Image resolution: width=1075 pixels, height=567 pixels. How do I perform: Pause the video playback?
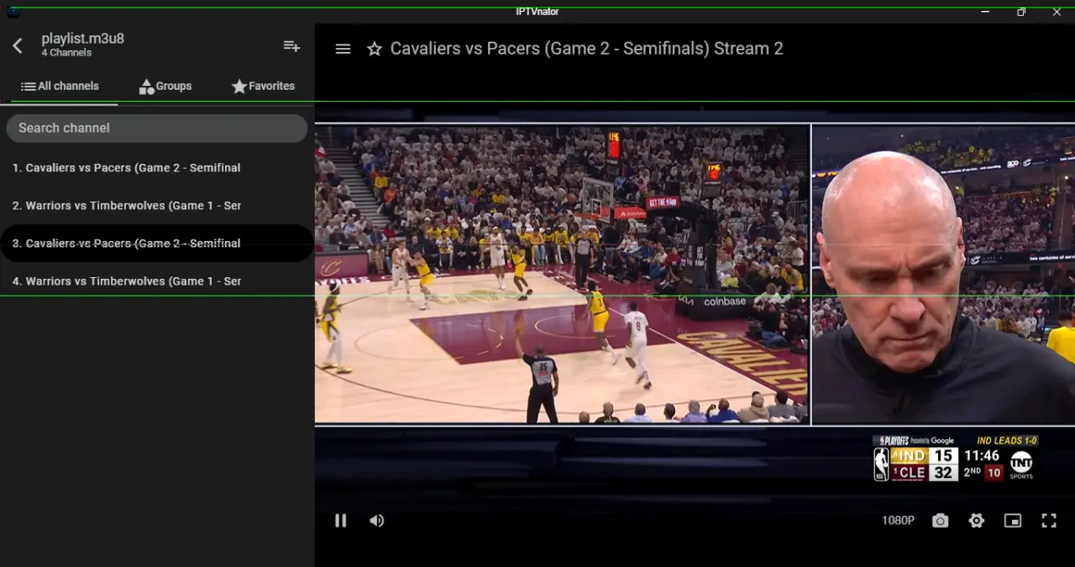(340, 521)
